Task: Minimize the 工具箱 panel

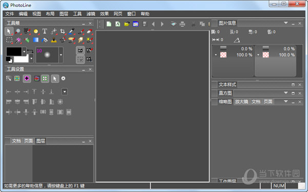Action: pos(84,24)
